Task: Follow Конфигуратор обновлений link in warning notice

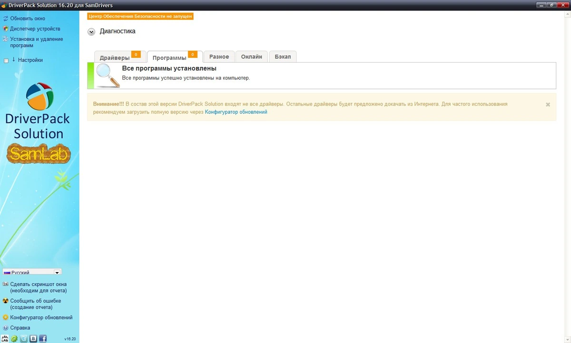Action: 236,112
